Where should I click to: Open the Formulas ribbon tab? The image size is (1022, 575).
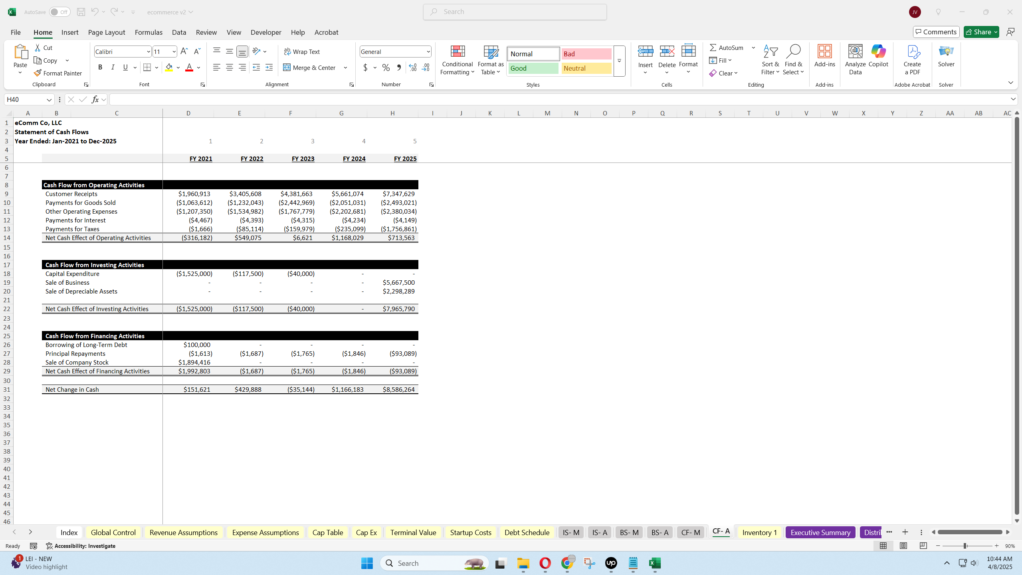pos(149,32)
